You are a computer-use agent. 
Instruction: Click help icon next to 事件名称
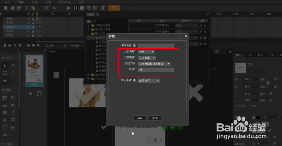click(x=134, y=45)
